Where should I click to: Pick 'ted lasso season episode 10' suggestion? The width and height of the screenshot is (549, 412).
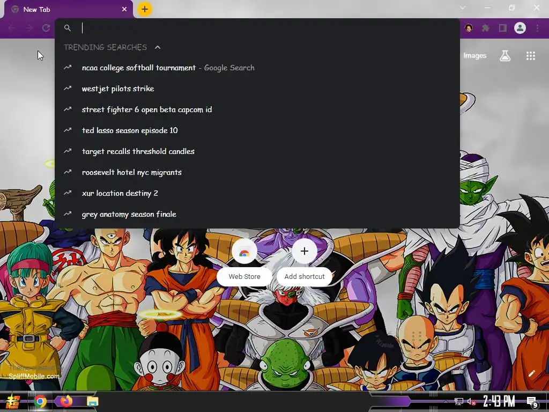257,130
